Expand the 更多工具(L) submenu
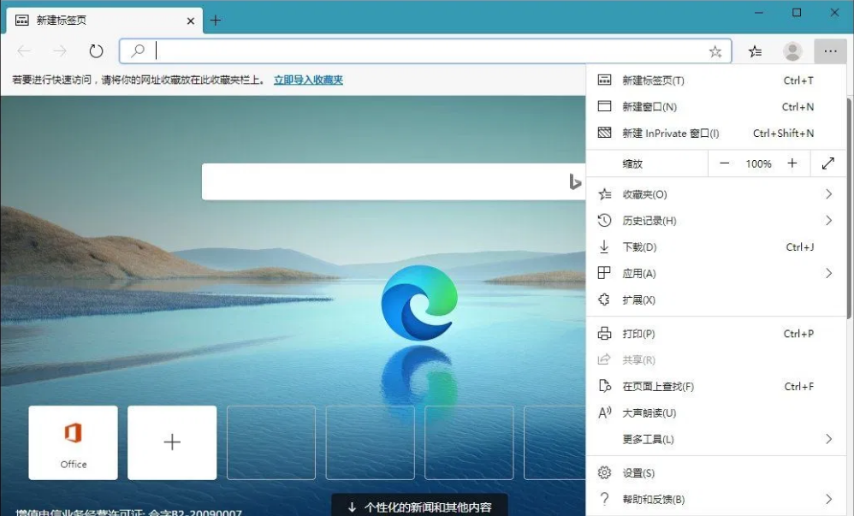 [719, 439]
